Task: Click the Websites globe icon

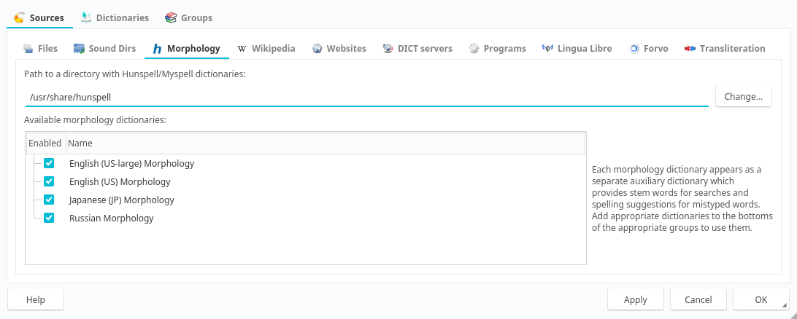Action: click(317, 49)
